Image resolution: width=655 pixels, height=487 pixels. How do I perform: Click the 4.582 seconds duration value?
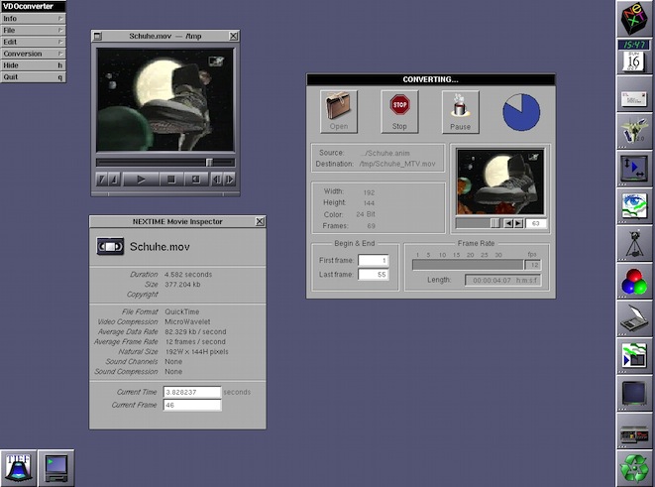(x=188, y=274)
